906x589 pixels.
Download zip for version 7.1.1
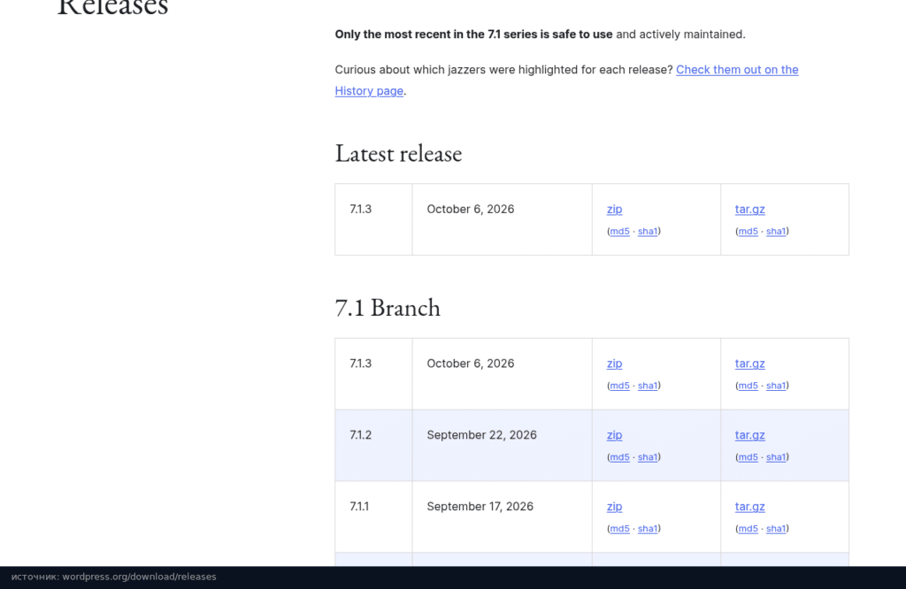[614, 507]
